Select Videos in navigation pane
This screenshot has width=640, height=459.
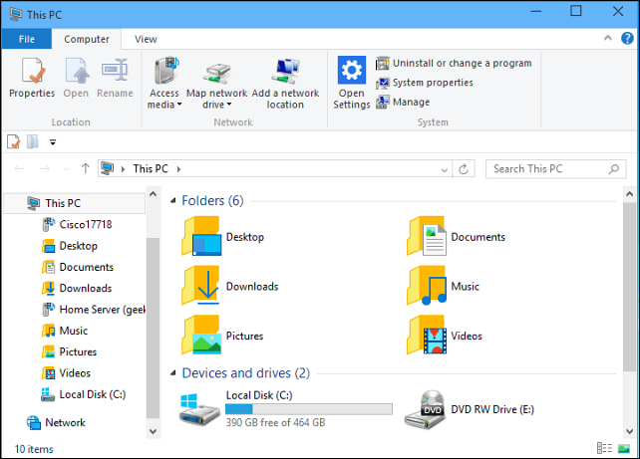pyautogui.click(x=66, y=373)
